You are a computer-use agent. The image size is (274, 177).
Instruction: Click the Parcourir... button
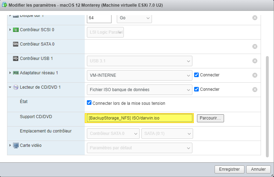pyautogui.click(x=210, y=118)
